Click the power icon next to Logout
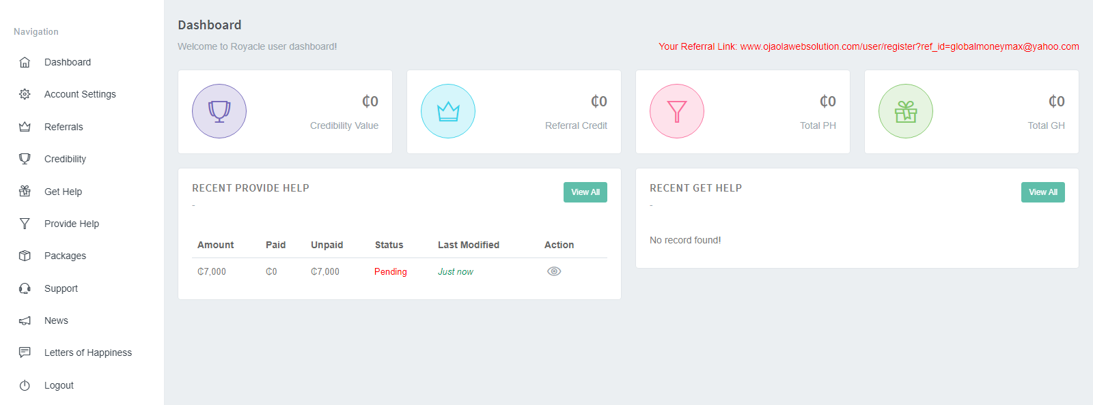 point(25,385)
